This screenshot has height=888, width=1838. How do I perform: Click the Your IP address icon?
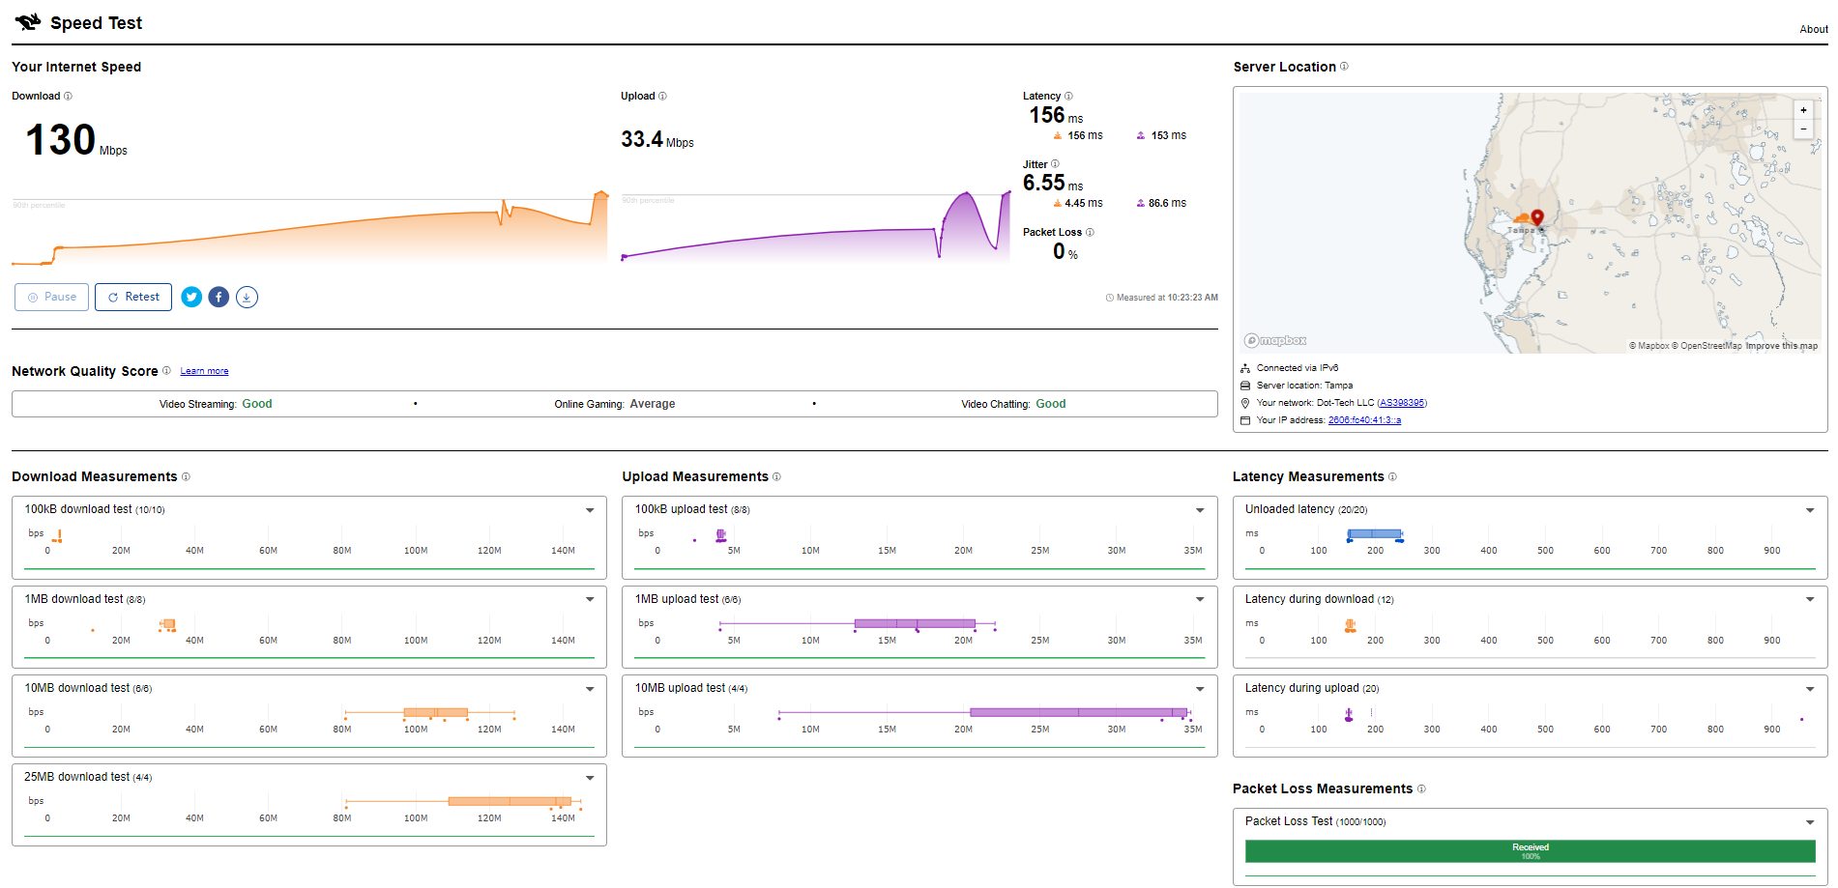(x=1245, y=420)
